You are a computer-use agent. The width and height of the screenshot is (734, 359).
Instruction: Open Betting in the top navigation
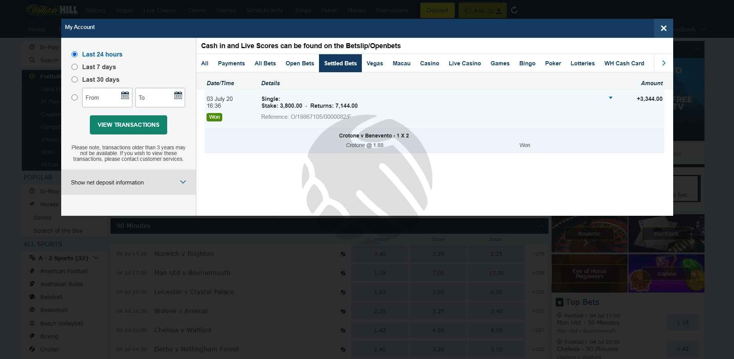(95, 10)
